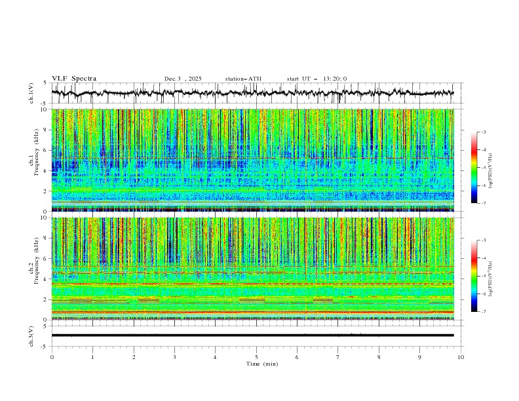Click the 'ch.3(V)' axis label
Screen dimensions: 519x401
coord(31,336)
